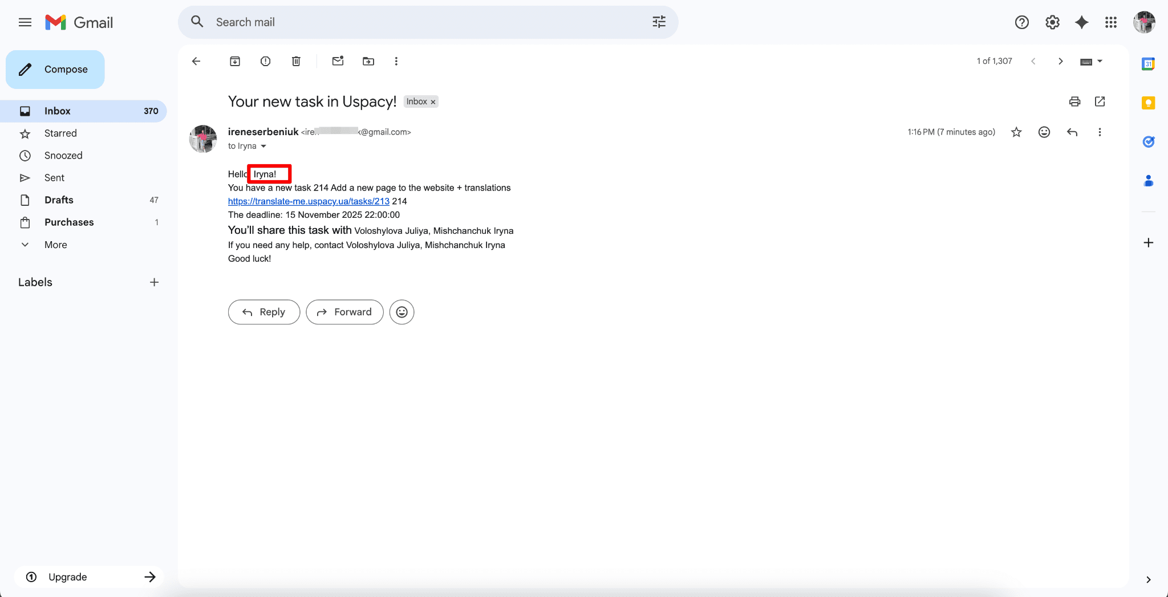Remove the Inbox label from this email
This screenshot has height=597, width=1168.
coord(433,102)
